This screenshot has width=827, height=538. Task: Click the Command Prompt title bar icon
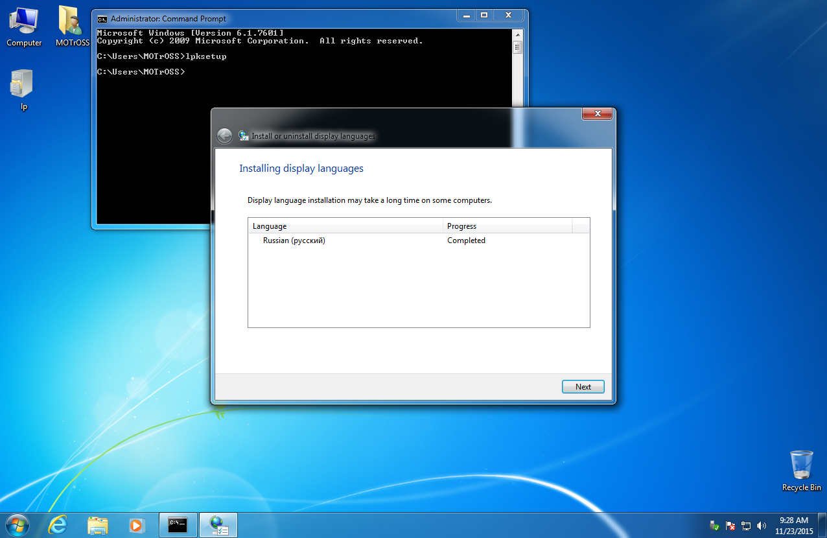102,19
